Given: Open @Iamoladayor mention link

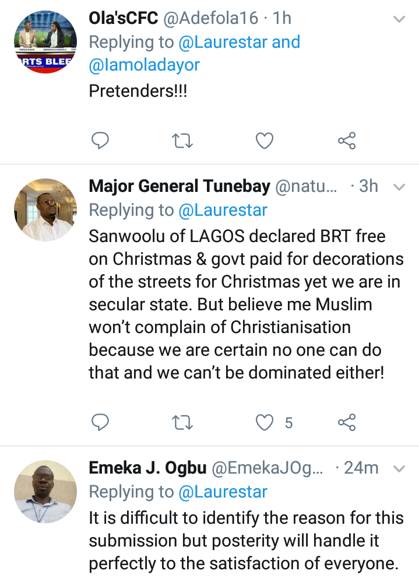Looking at the screenshot, I should point(144,65).
